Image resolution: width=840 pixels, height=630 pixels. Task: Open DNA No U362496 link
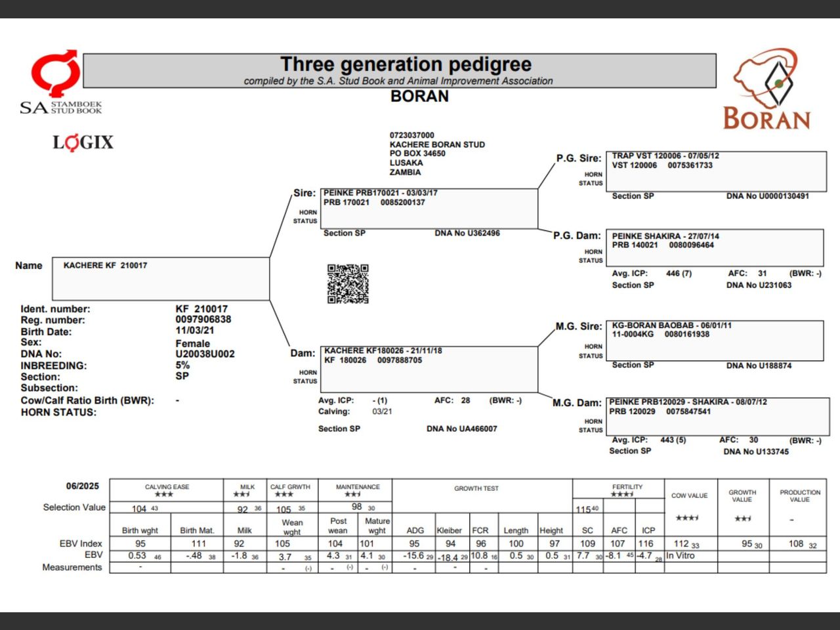467,232
